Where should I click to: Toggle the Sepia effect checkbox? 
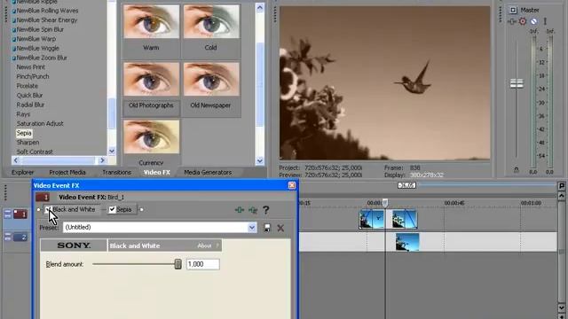(x=113, y=209)
